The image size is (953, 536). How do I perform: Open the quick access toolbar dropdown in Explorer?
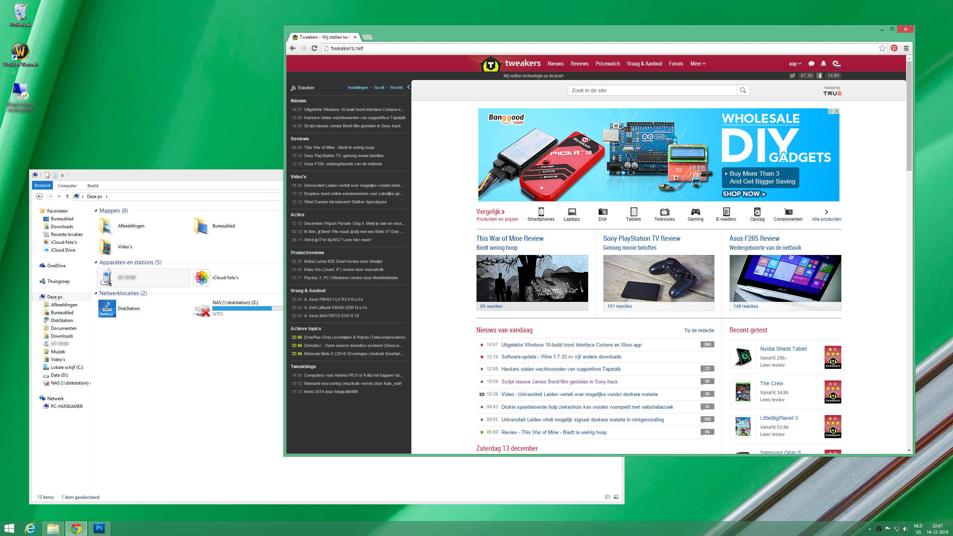(63, 175)
